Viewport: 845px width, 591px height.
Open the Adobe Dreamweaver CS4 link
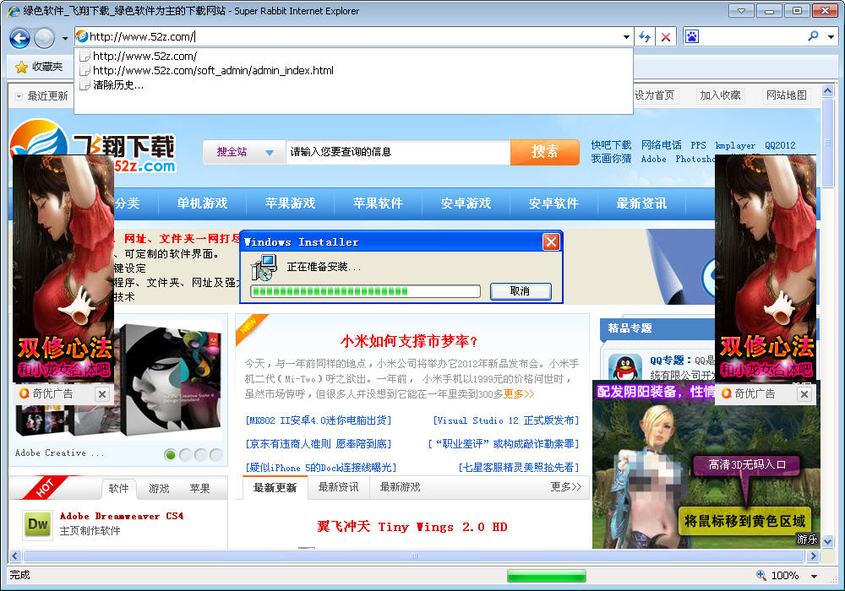point(122,516)
